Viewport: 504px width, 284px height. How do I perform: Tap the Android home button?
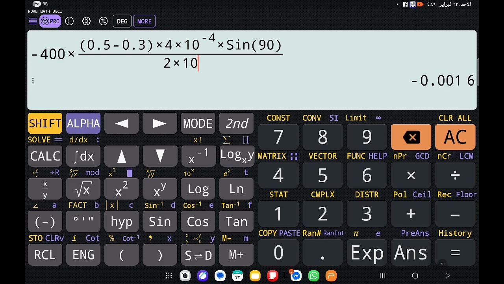click(415, 276)
